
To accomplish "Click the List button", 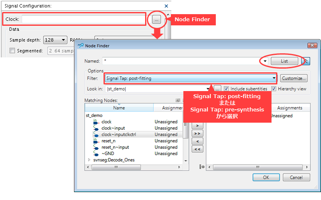I will coord(284,61).
